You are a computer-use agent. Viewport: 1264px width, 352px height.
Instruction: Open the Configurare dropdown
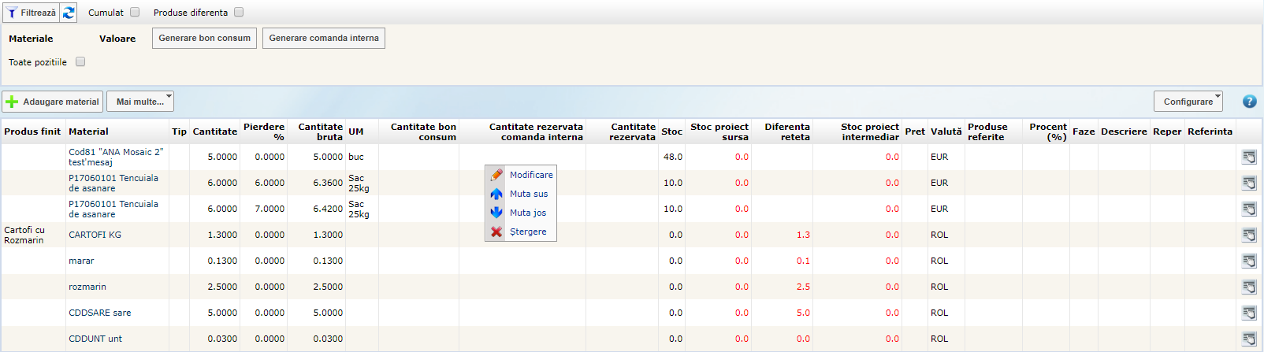[x=1188, y=102]
